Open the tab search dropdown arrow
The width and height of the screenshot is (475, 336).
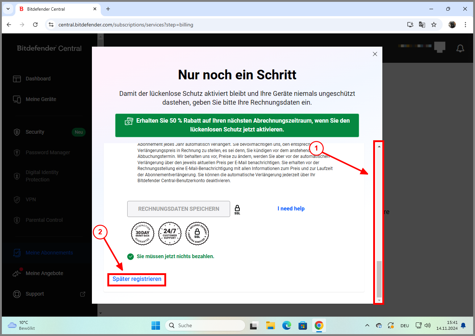point(8,9)
